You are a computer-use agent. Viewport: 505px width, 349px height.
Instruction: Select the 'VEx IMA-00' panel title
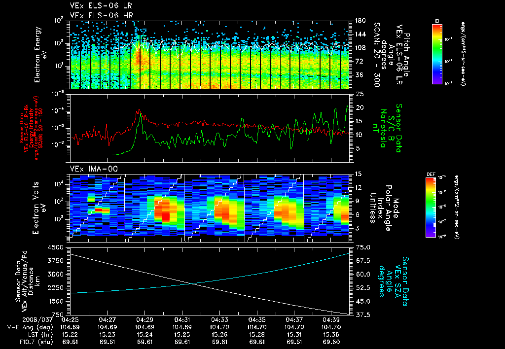(94, 169)
